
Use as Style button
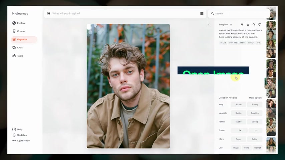pos(247,148)
